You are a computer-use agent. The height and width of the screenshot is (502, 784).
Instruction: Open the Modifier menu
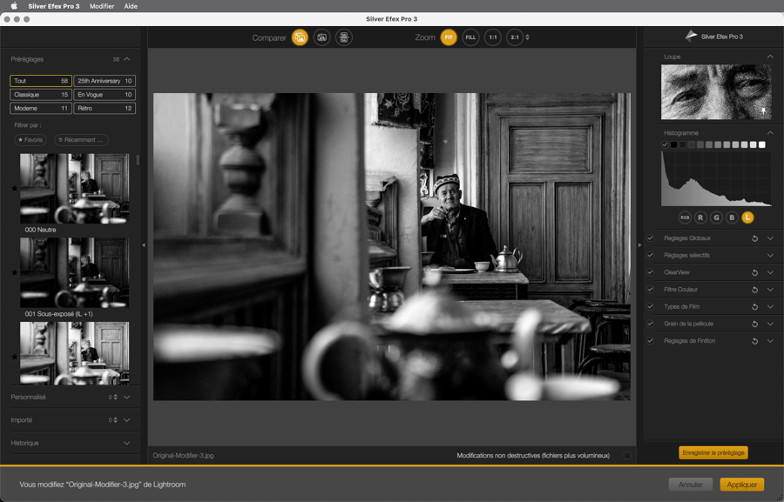click(x=102, y=6)
